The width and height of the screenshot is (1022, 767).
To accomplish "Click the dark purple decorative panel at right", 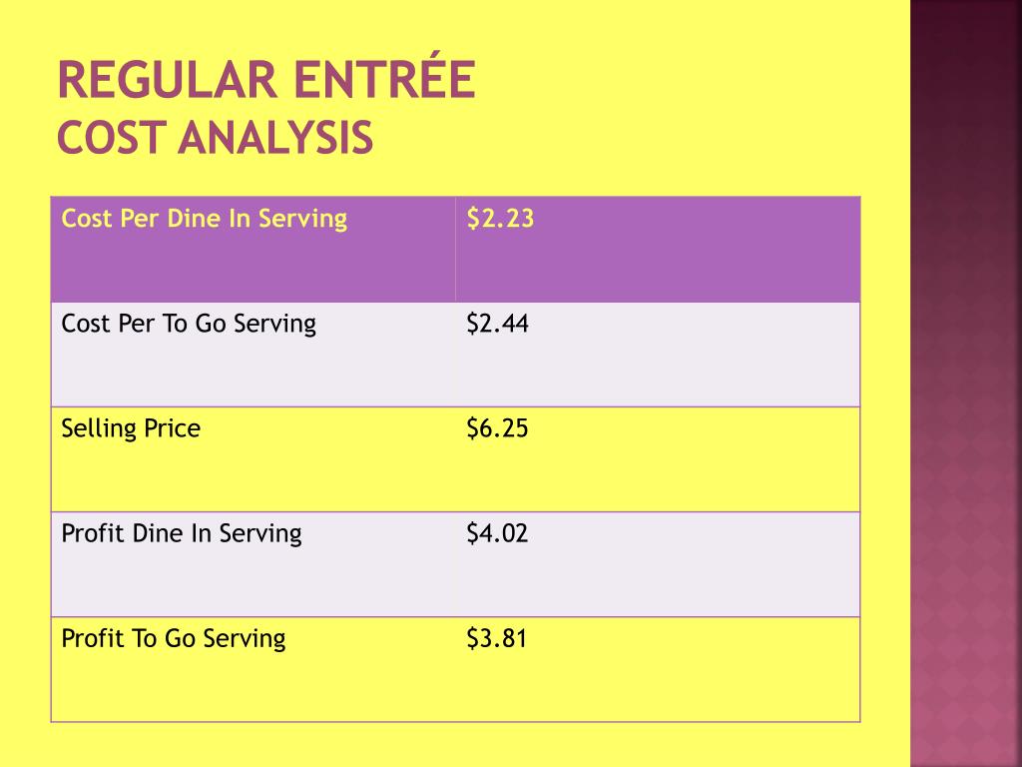I will (966, 383).
